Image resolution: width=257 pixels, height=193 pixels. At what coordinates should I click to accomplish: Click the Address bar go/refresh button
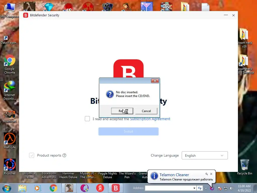pos(200,188)
